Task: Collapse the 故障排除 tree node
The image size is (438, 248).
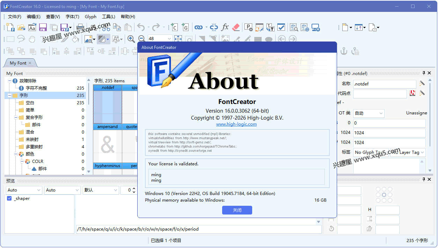Action: pos(10,81)
